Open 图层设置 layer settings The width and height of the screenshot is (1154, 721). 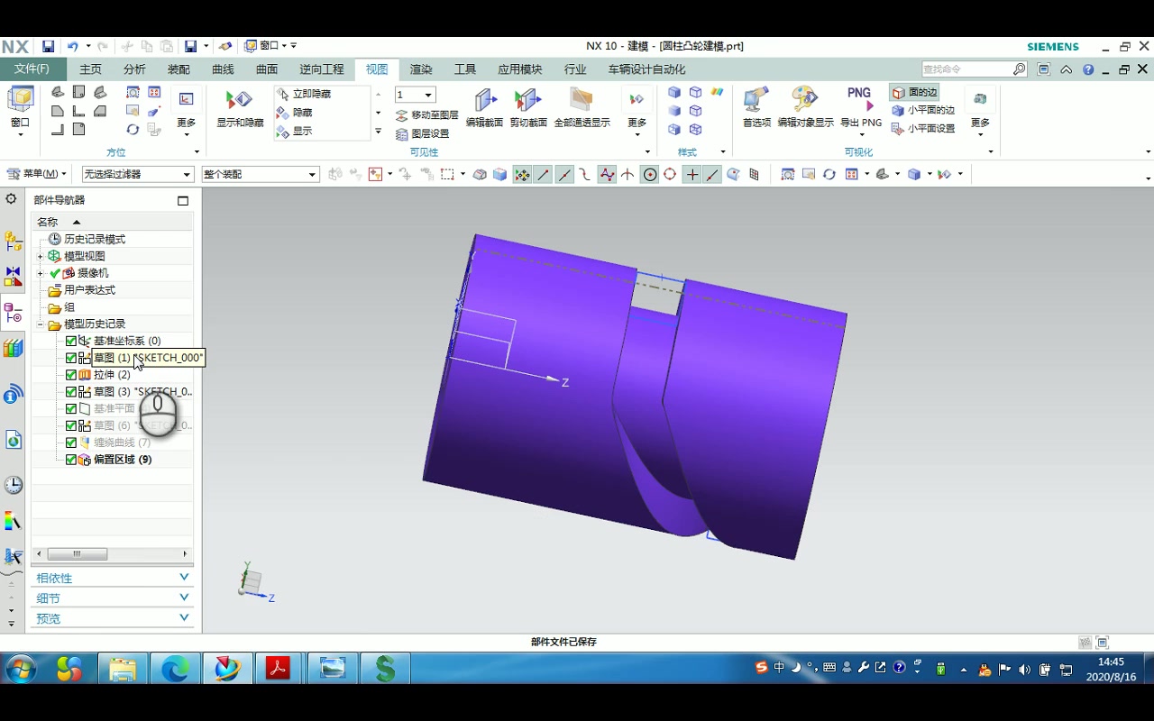(423, 133)
